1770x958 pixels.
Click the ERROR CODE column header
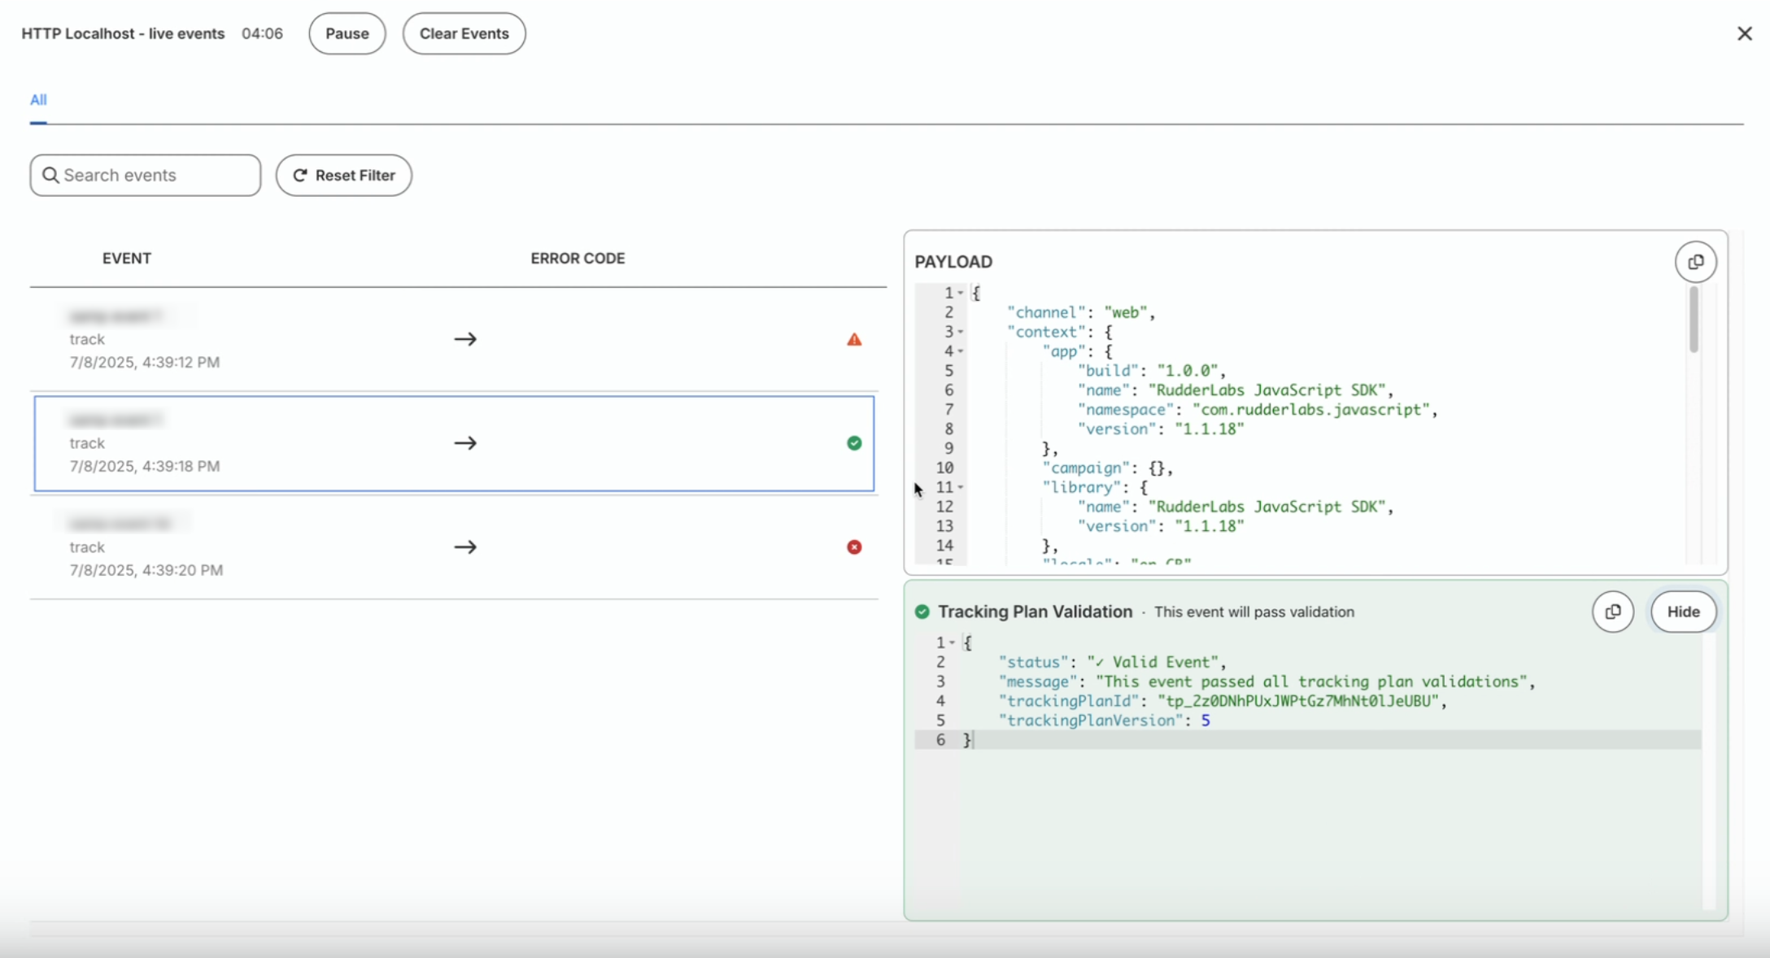click(578, 258)
